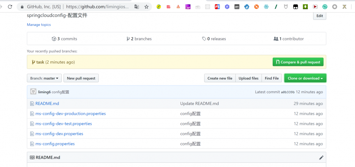The image size is (355, 167).
Task: Open the gray envelope extension icon
Action: (x=198, y=7)
